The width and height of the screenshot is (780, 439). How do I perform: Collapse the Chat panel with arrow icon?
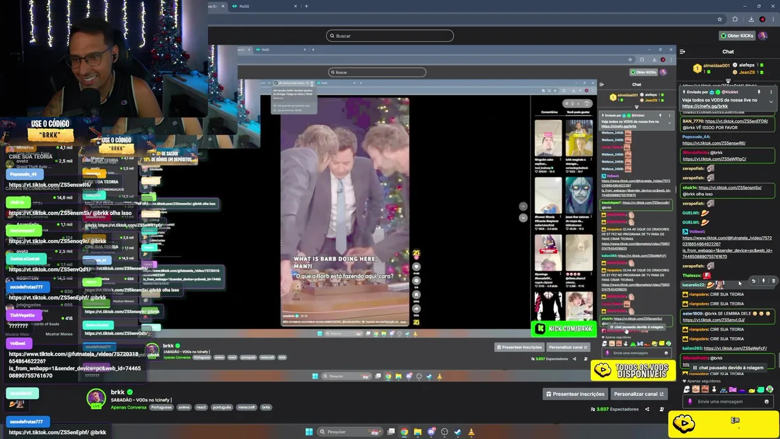coord(682,52)
